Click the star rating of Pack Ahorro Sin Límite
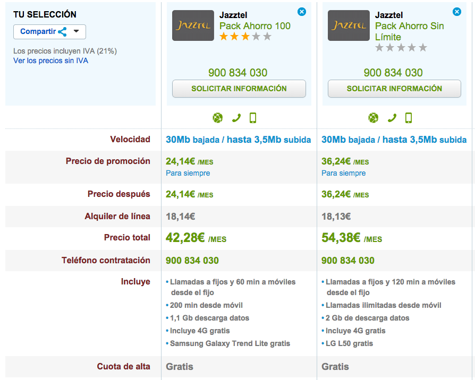This screenshot has width=475, height=380. [401, 48]
